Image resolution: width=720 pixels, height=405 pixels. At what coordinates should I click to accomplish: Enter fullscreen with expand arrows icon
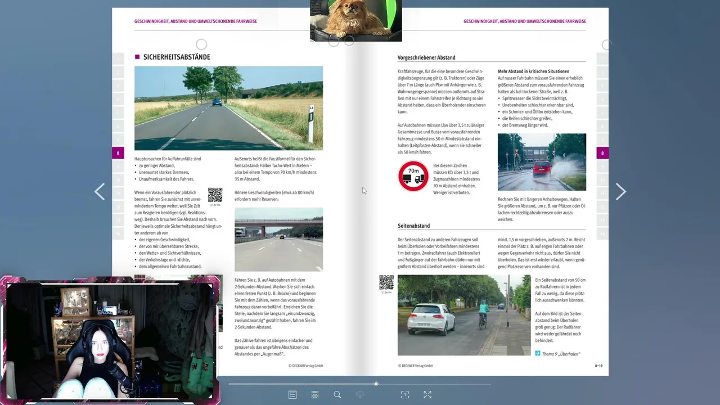(427, 395)
